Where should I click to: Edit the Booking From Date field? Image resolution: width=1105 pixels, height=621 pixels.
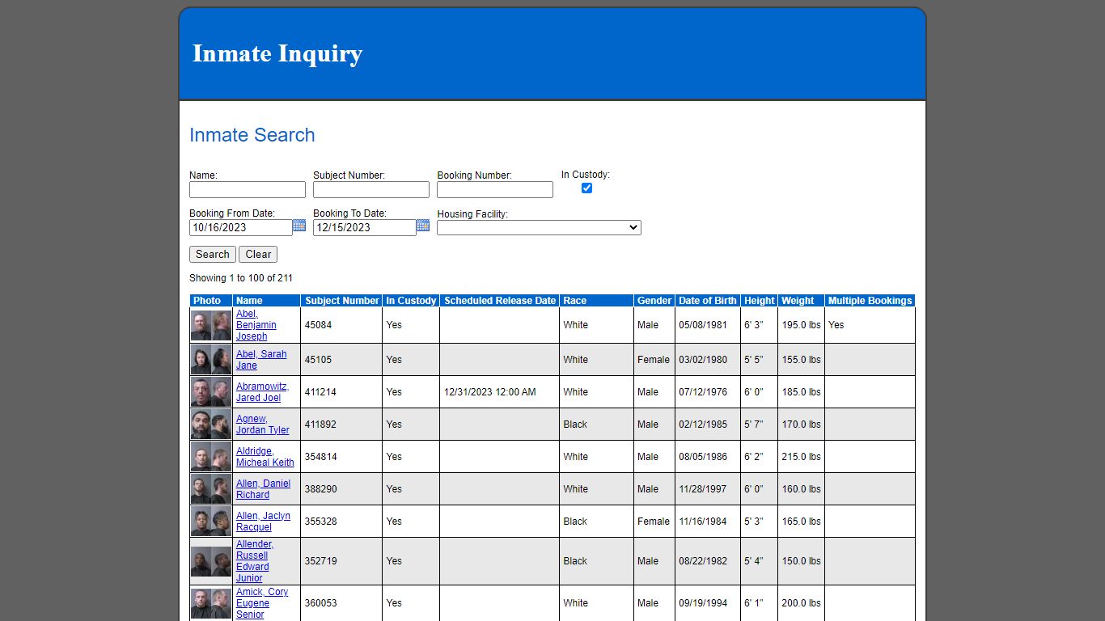tap(241, 227)
